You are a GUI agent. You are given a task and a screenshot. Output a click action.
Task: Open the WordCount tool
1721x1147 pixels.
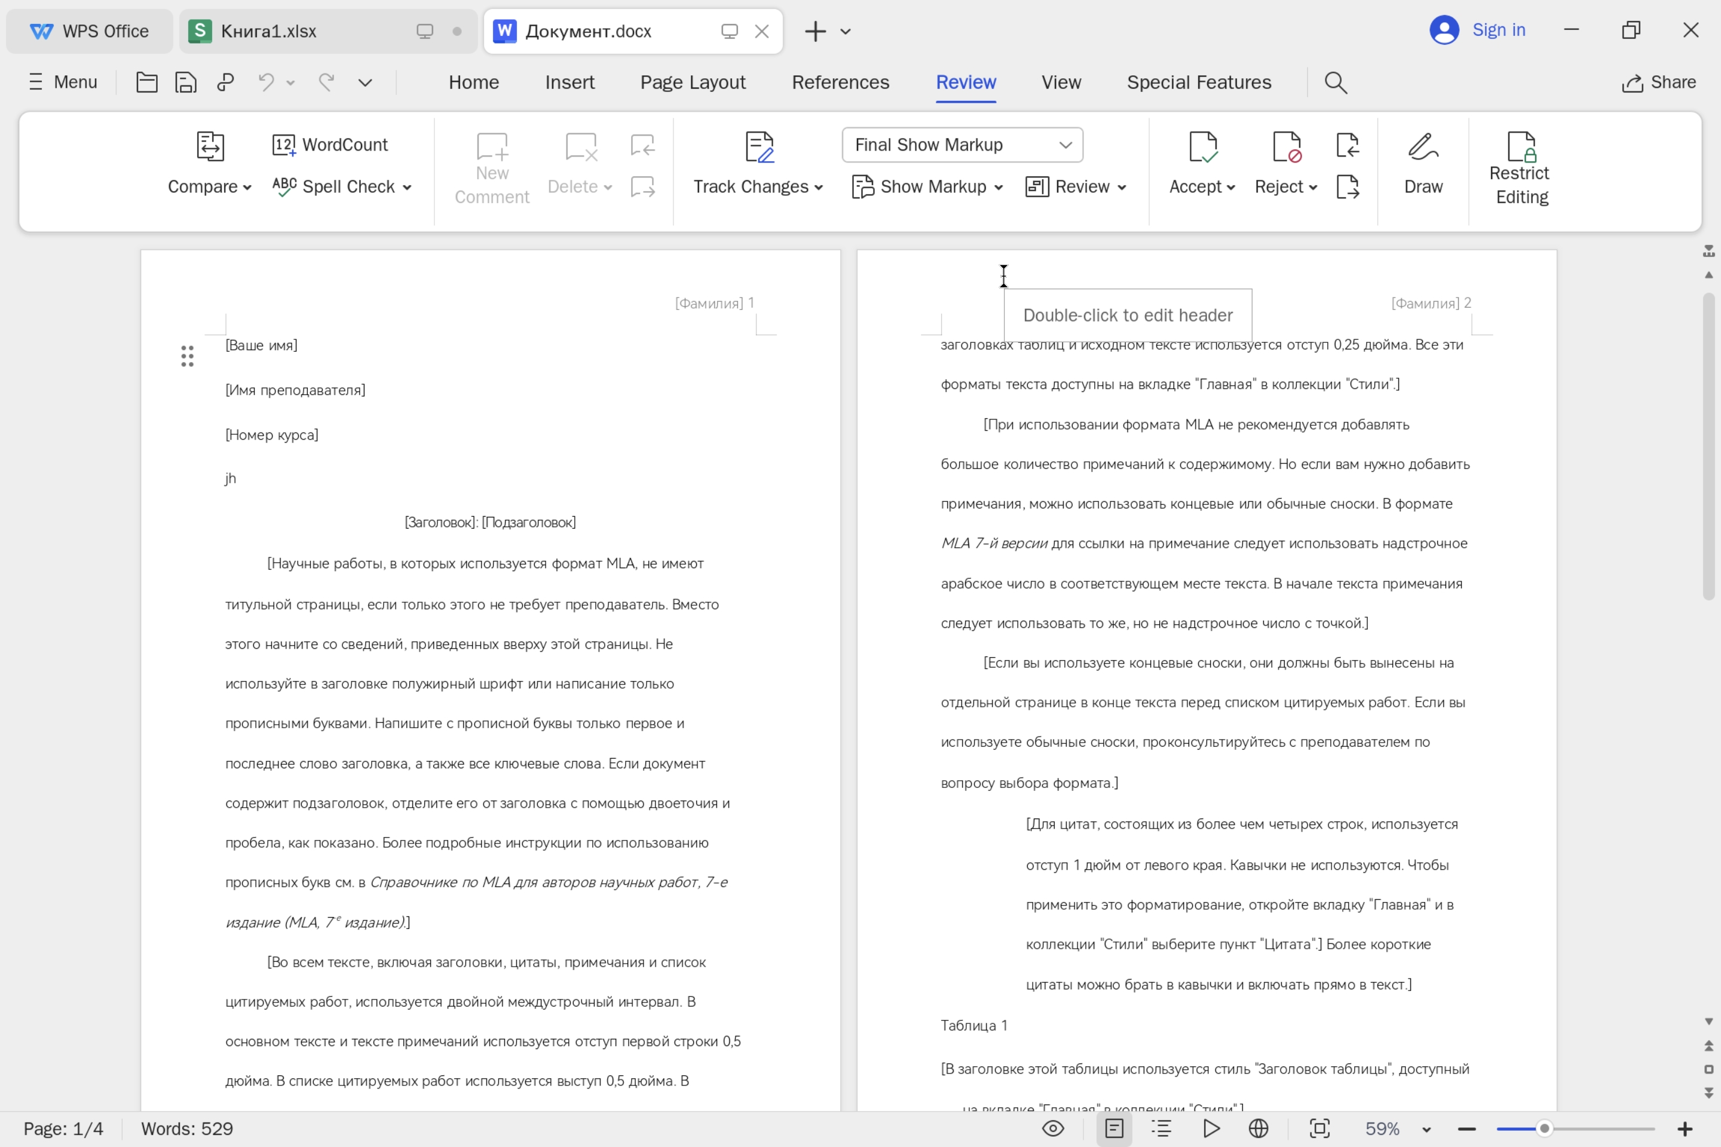(330, 145)
